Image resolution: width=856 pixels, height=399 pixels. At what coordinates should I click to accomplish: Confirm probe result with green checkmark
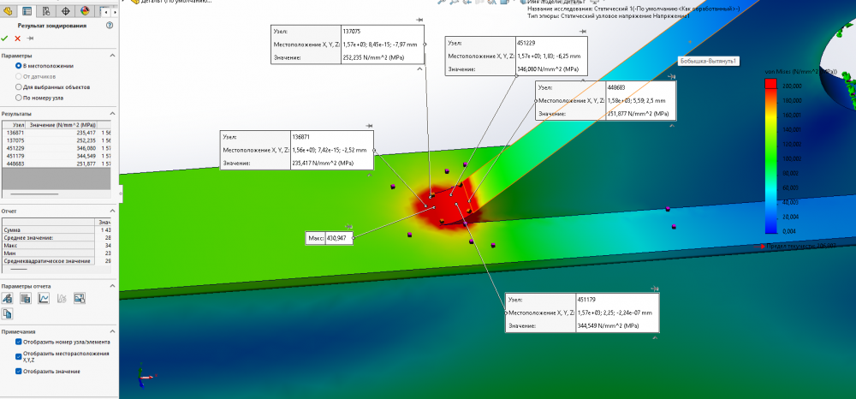5,39
